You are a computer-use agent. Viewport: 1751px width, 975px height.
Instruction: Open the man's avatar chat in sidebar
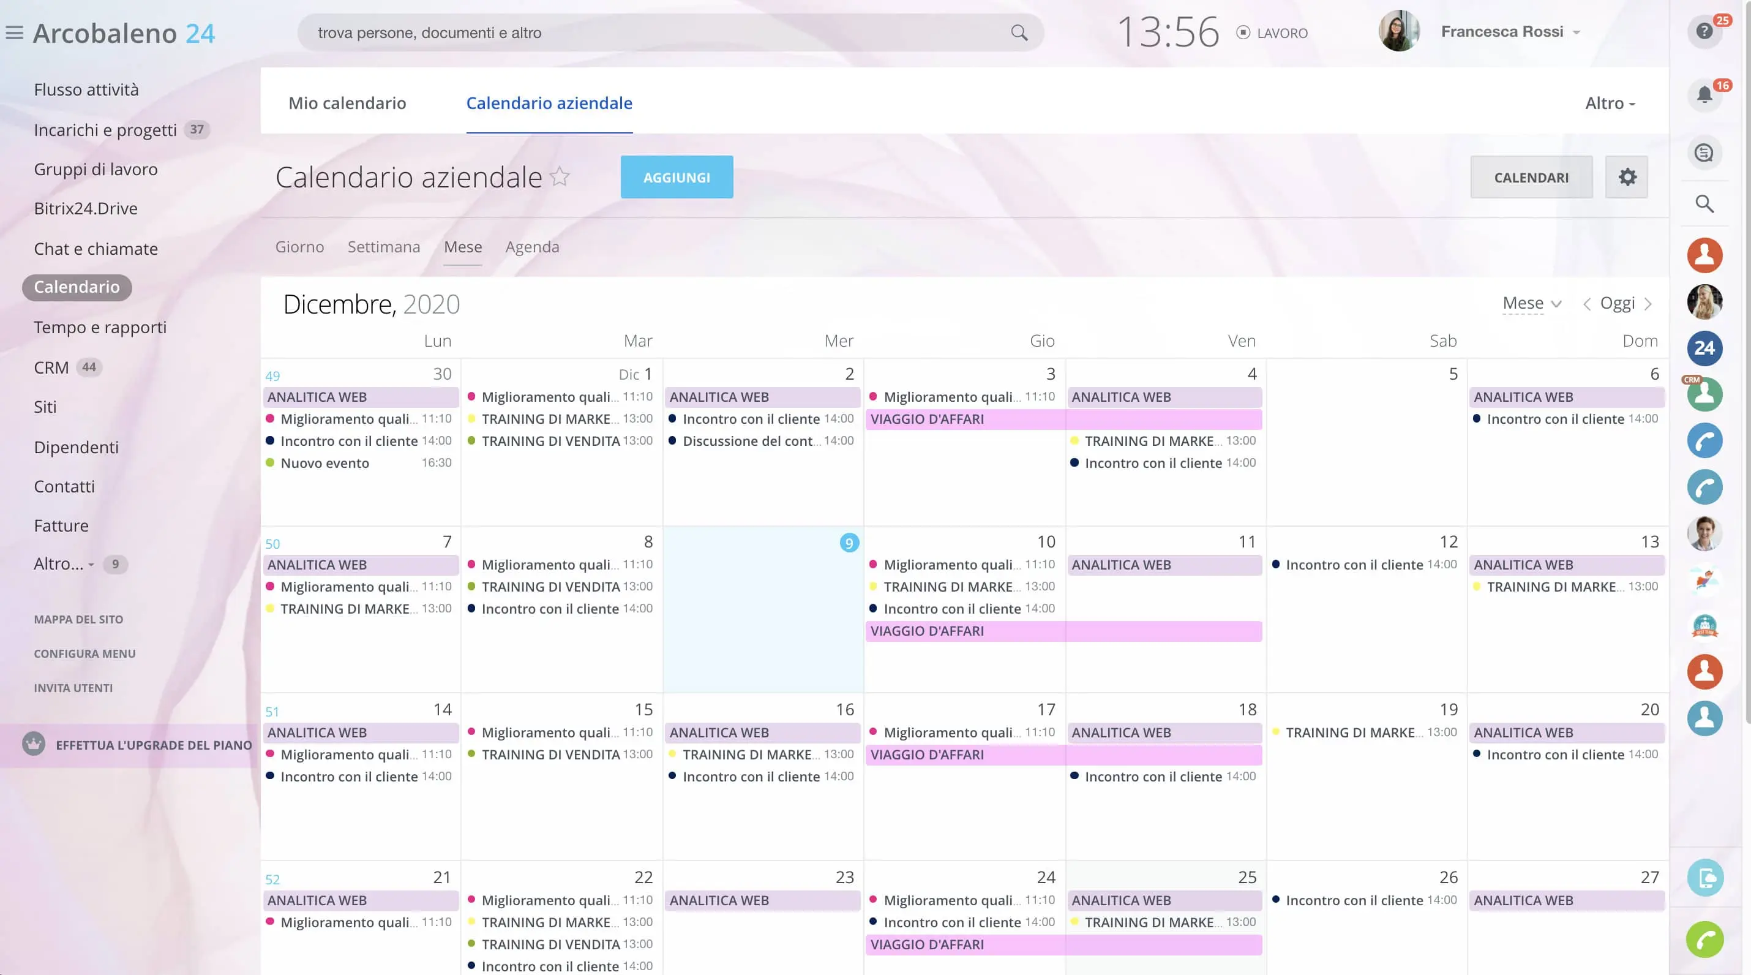click(1704, 533)
